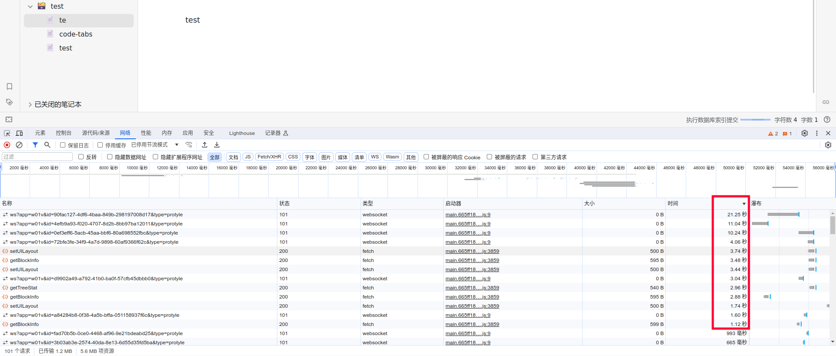Image resolution: width=836 pixels, height=356 pixels.
Task: Click the export HAR download icon
Action: [x=217, y=145]
